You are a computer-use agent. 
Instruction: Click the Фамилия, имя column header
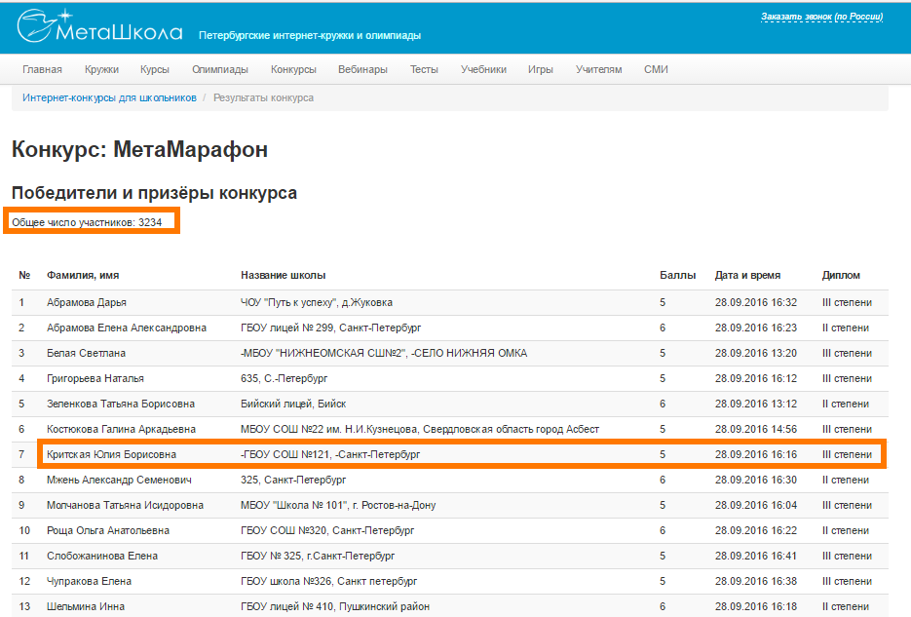(83, 275)
